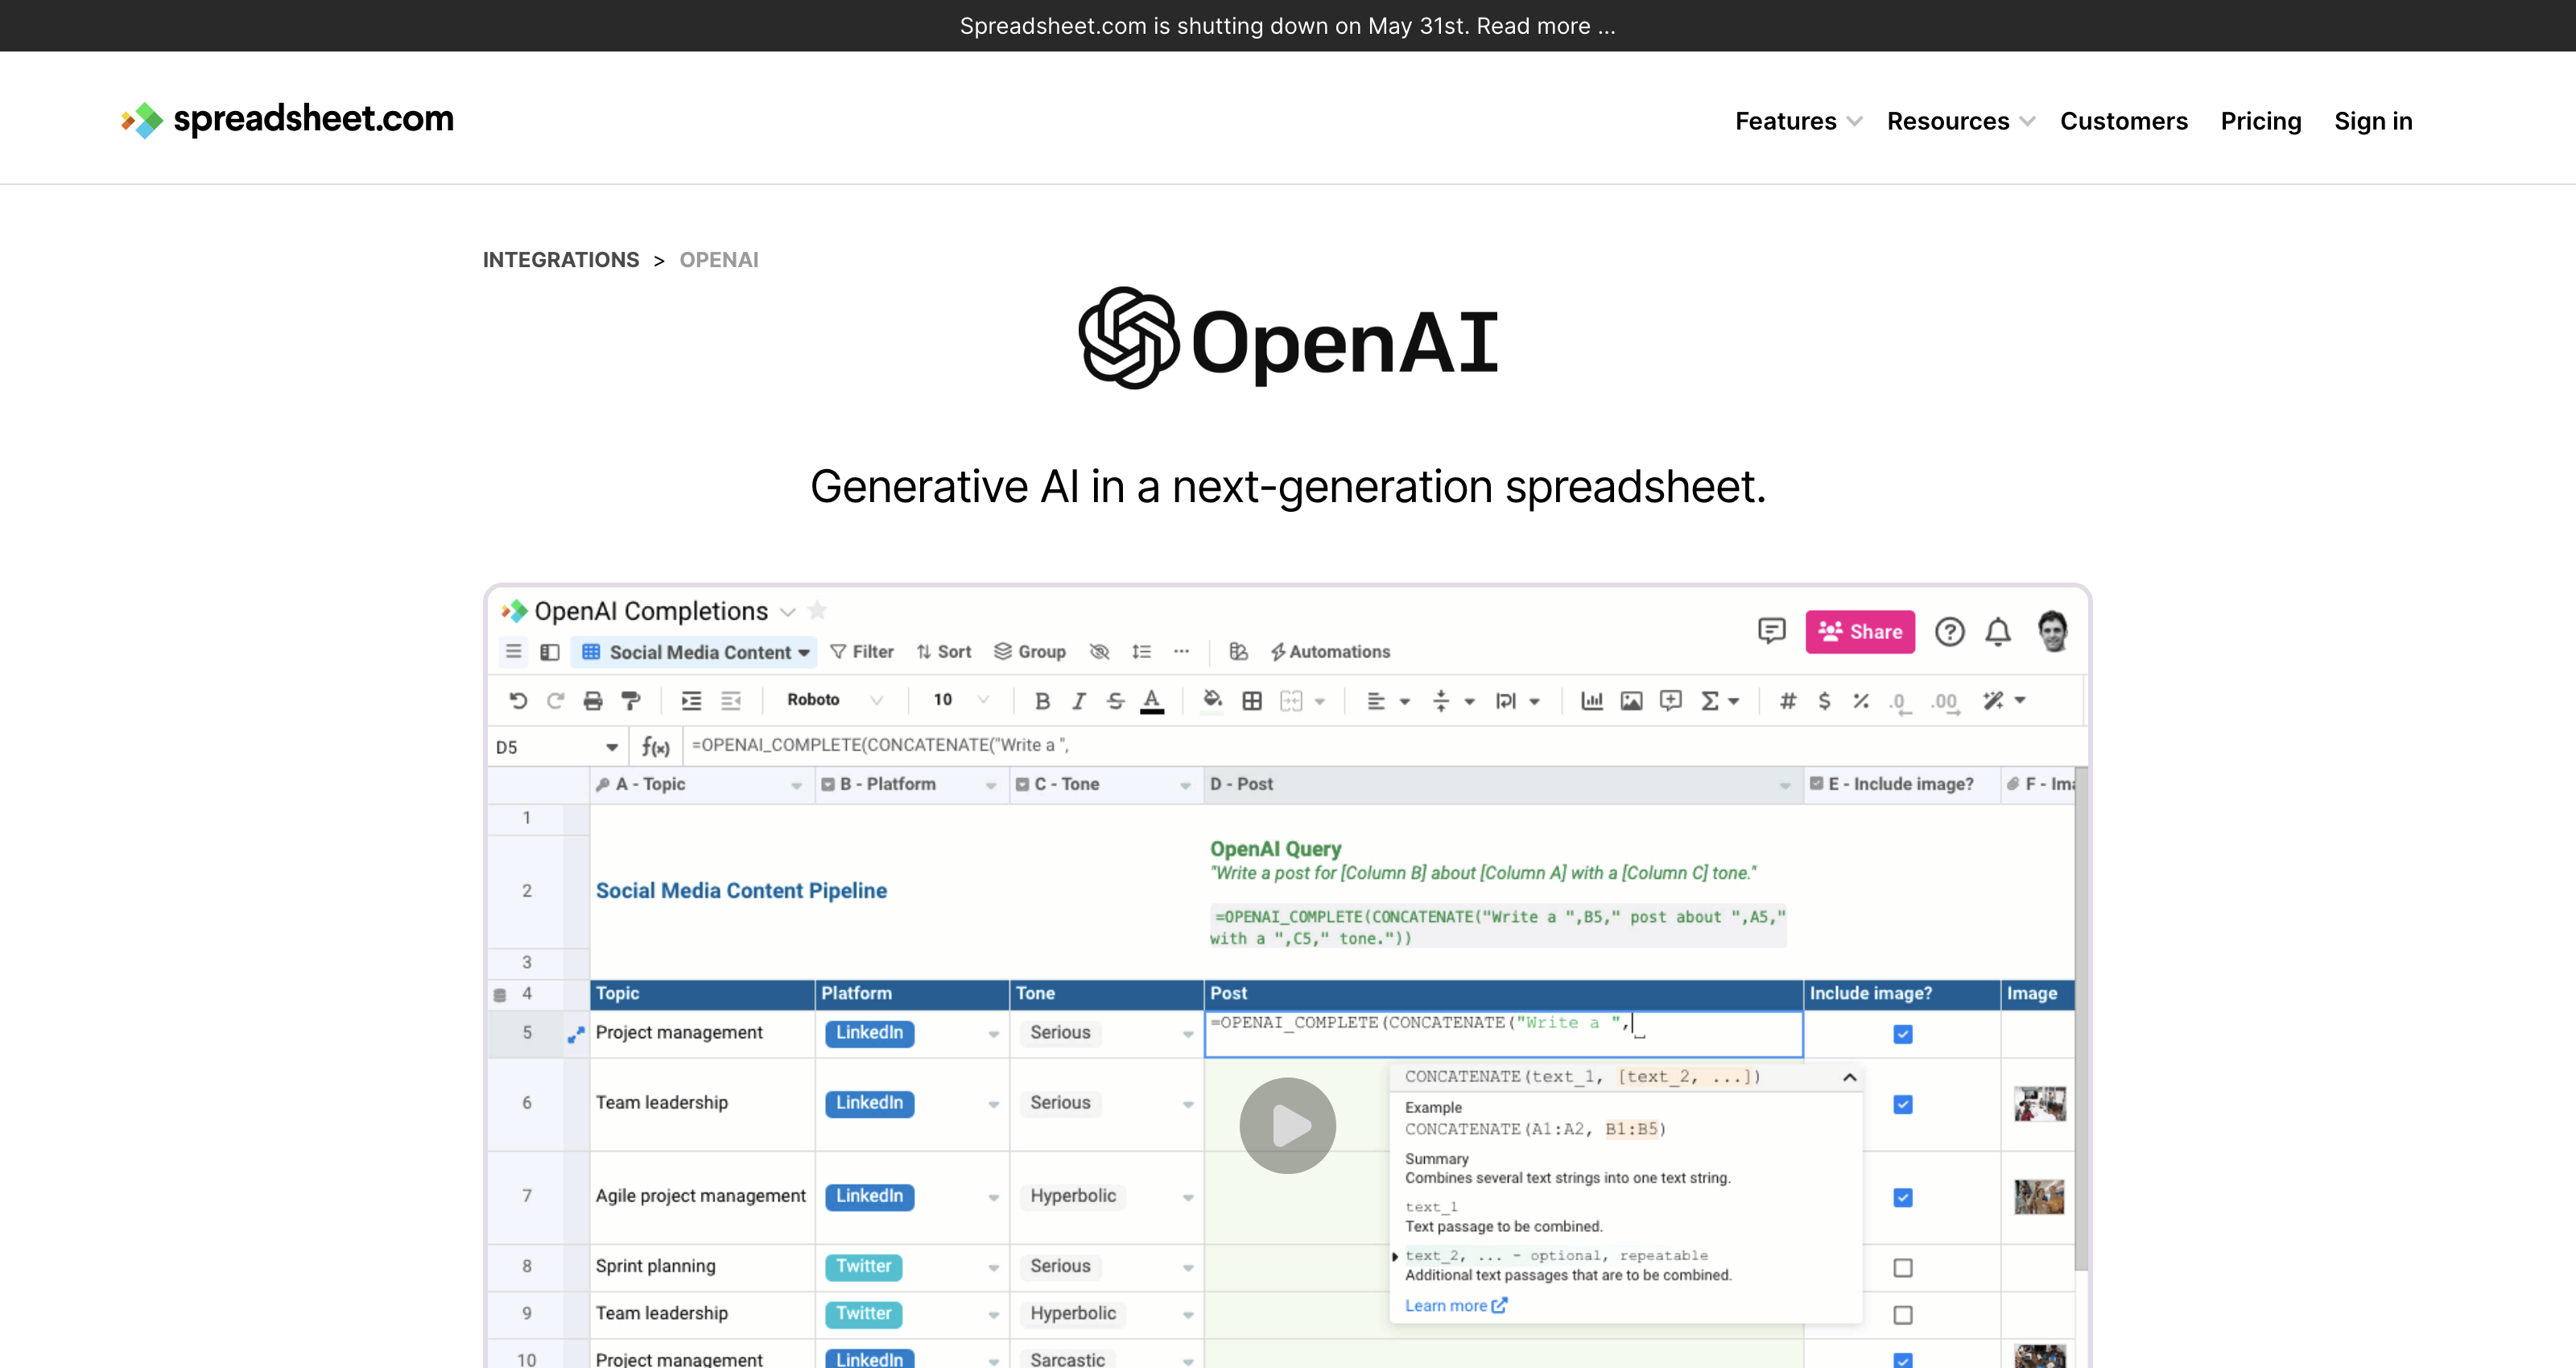
Task: Open Automations in the view toolbar
Action: point(1330,652)
